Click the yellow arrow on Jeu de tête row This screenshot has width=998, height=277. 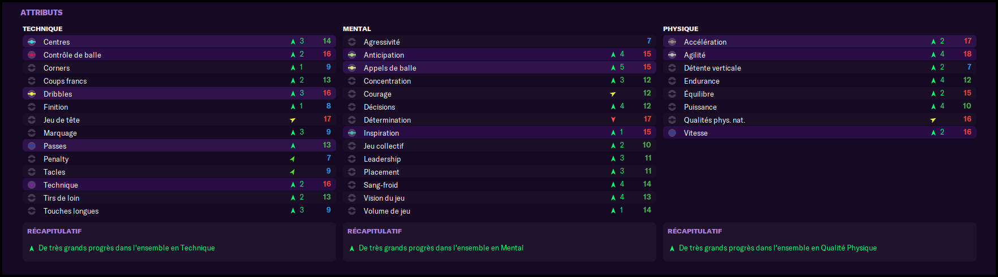[292, 120]
